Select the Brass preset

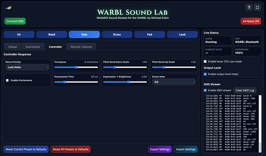[x=117, y=35]
